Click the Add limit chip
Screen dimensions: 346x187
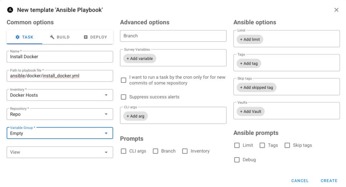point(250,39)
